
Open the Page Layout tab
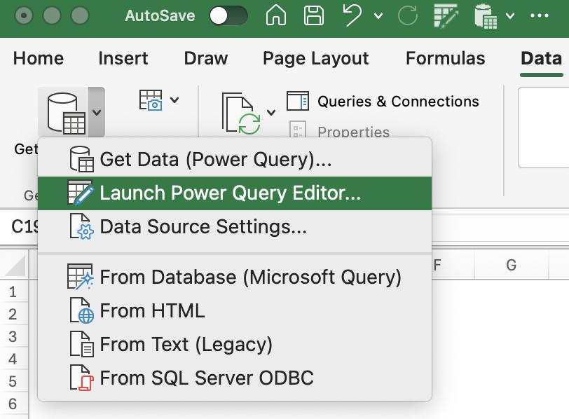(316, 58)
